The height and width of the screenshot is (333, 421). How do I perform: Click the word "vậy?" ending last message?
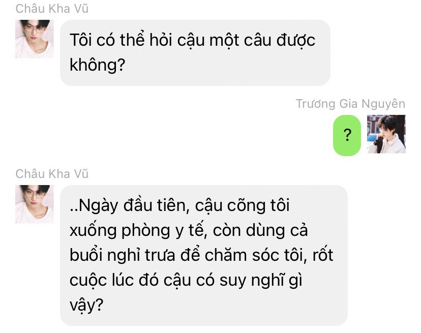click(x=86, y=306)
